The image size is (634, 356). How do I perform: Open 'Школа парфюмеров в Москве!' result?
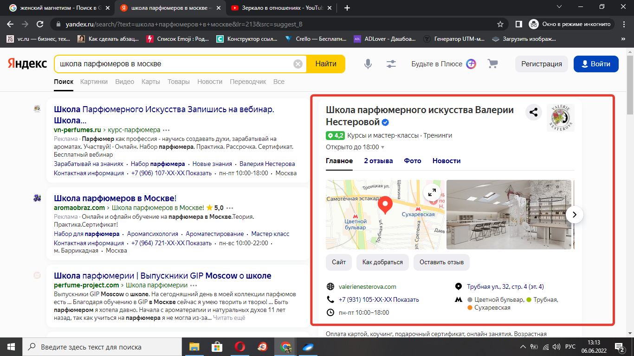[x=115, y=198]
